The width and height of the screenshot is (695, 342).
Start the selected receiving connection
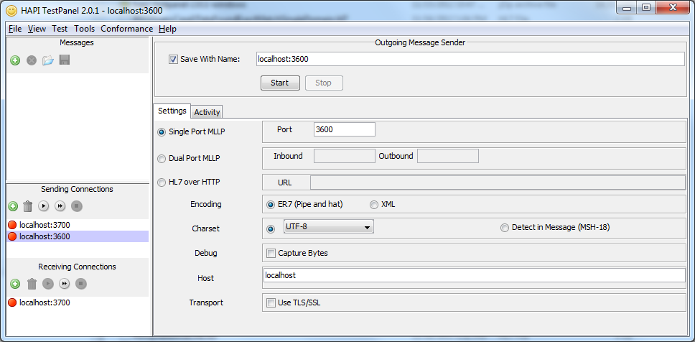(x=48, y=284)
